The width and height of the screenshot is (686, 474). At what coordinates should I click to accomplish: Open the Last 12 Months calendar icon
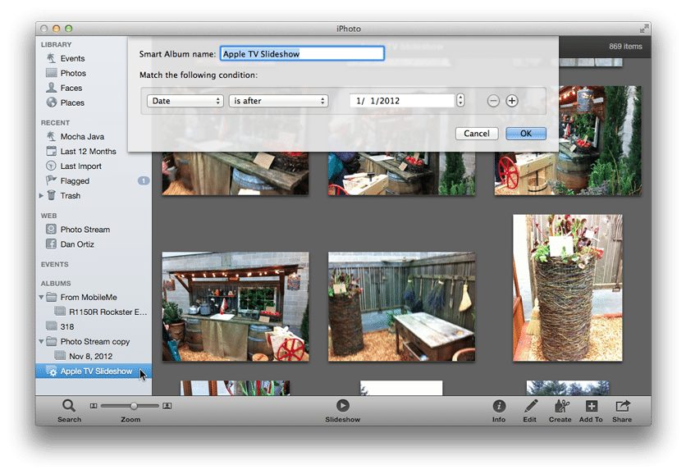[x=51, y=151]
